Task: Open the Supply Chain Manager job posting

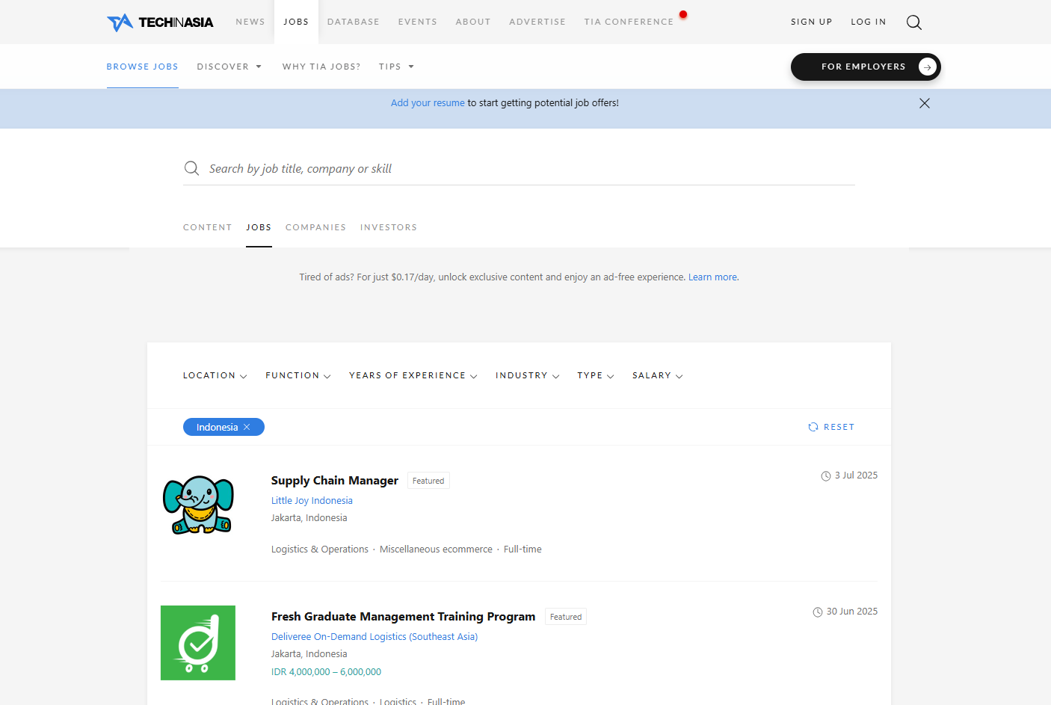Action: point(334,480)
